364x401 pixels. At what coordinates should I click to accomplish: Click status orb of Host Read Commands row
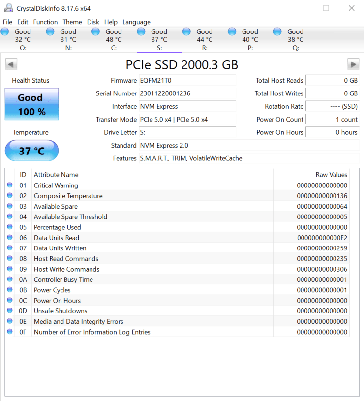click(10, 258)
